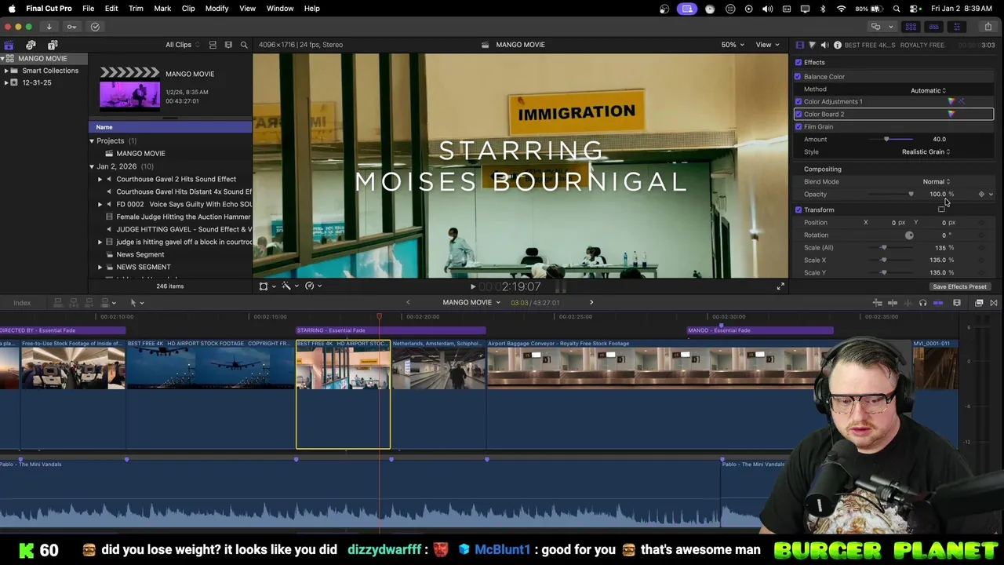Open Color Adjustments 1 color controls
1004x565 pixels.
pos(951,101)
